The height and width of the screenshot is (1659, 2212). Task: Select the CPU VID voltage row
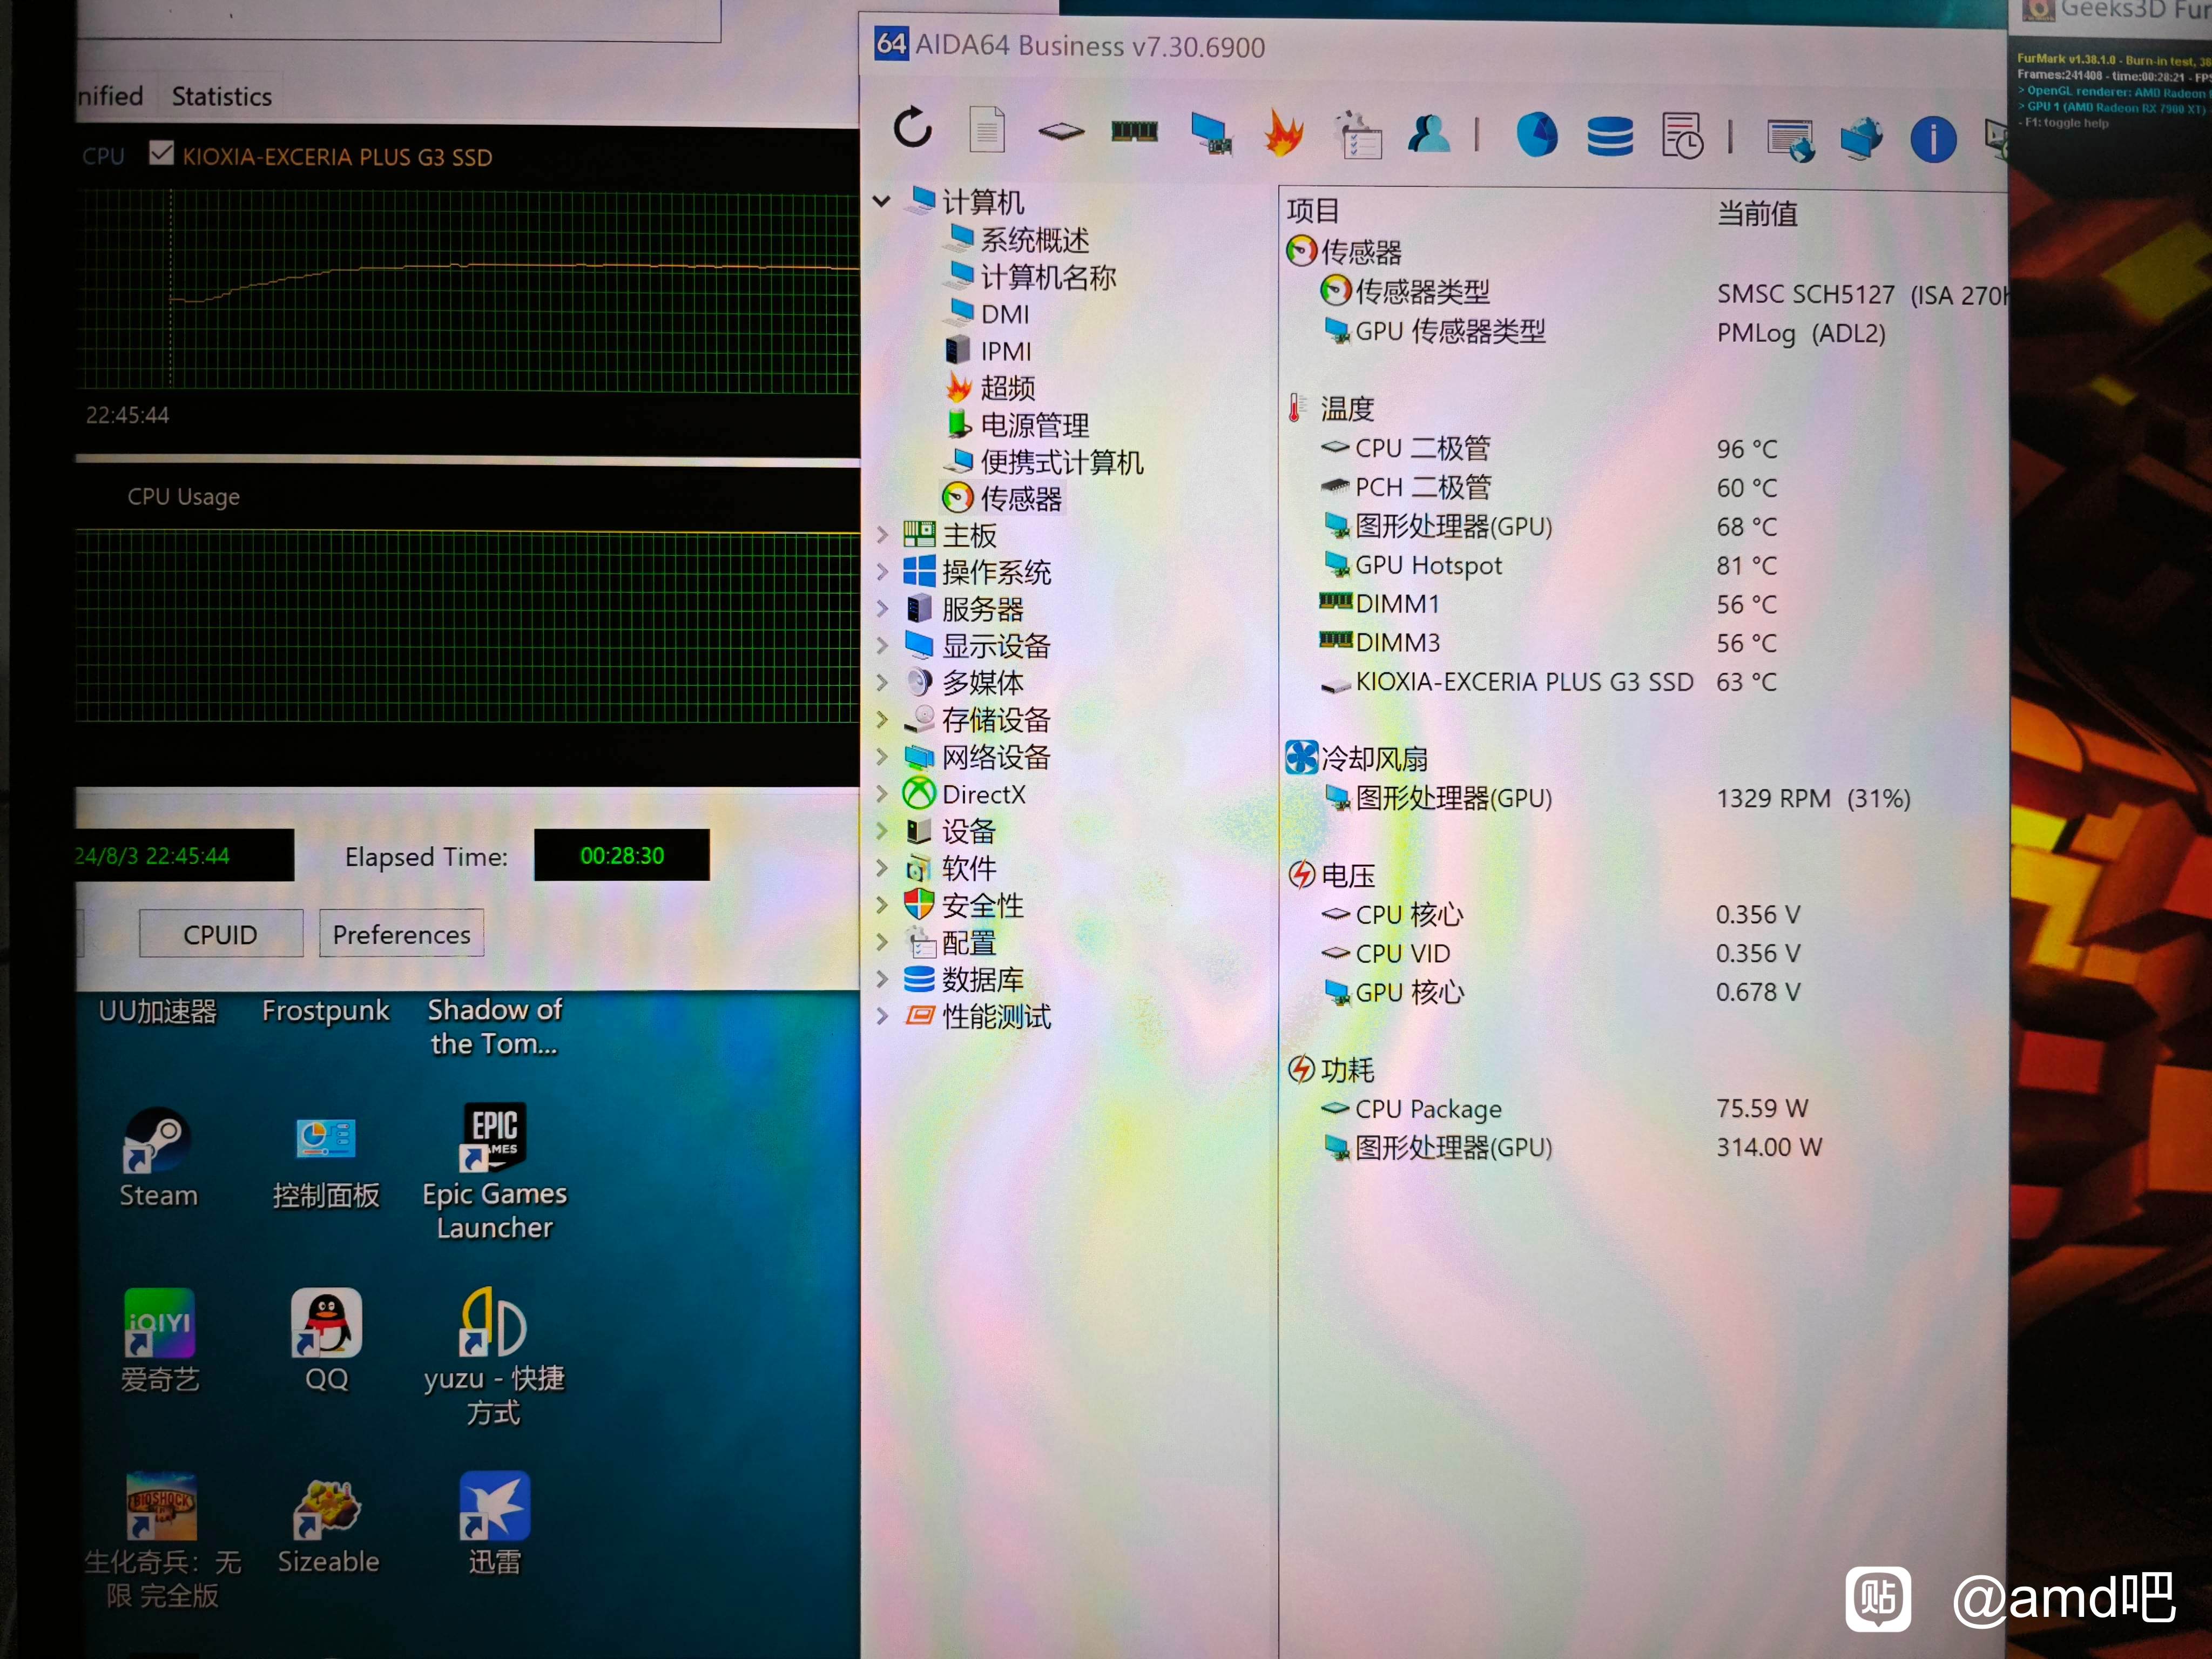1560,953
